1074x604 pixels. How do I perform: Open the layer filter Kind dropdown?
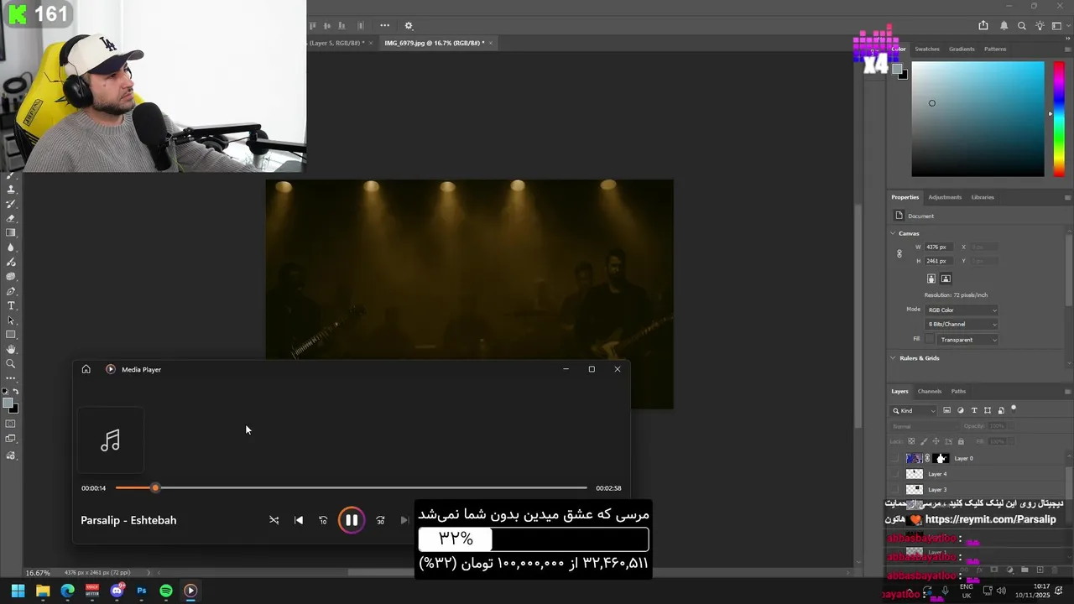tap(914, 410)
